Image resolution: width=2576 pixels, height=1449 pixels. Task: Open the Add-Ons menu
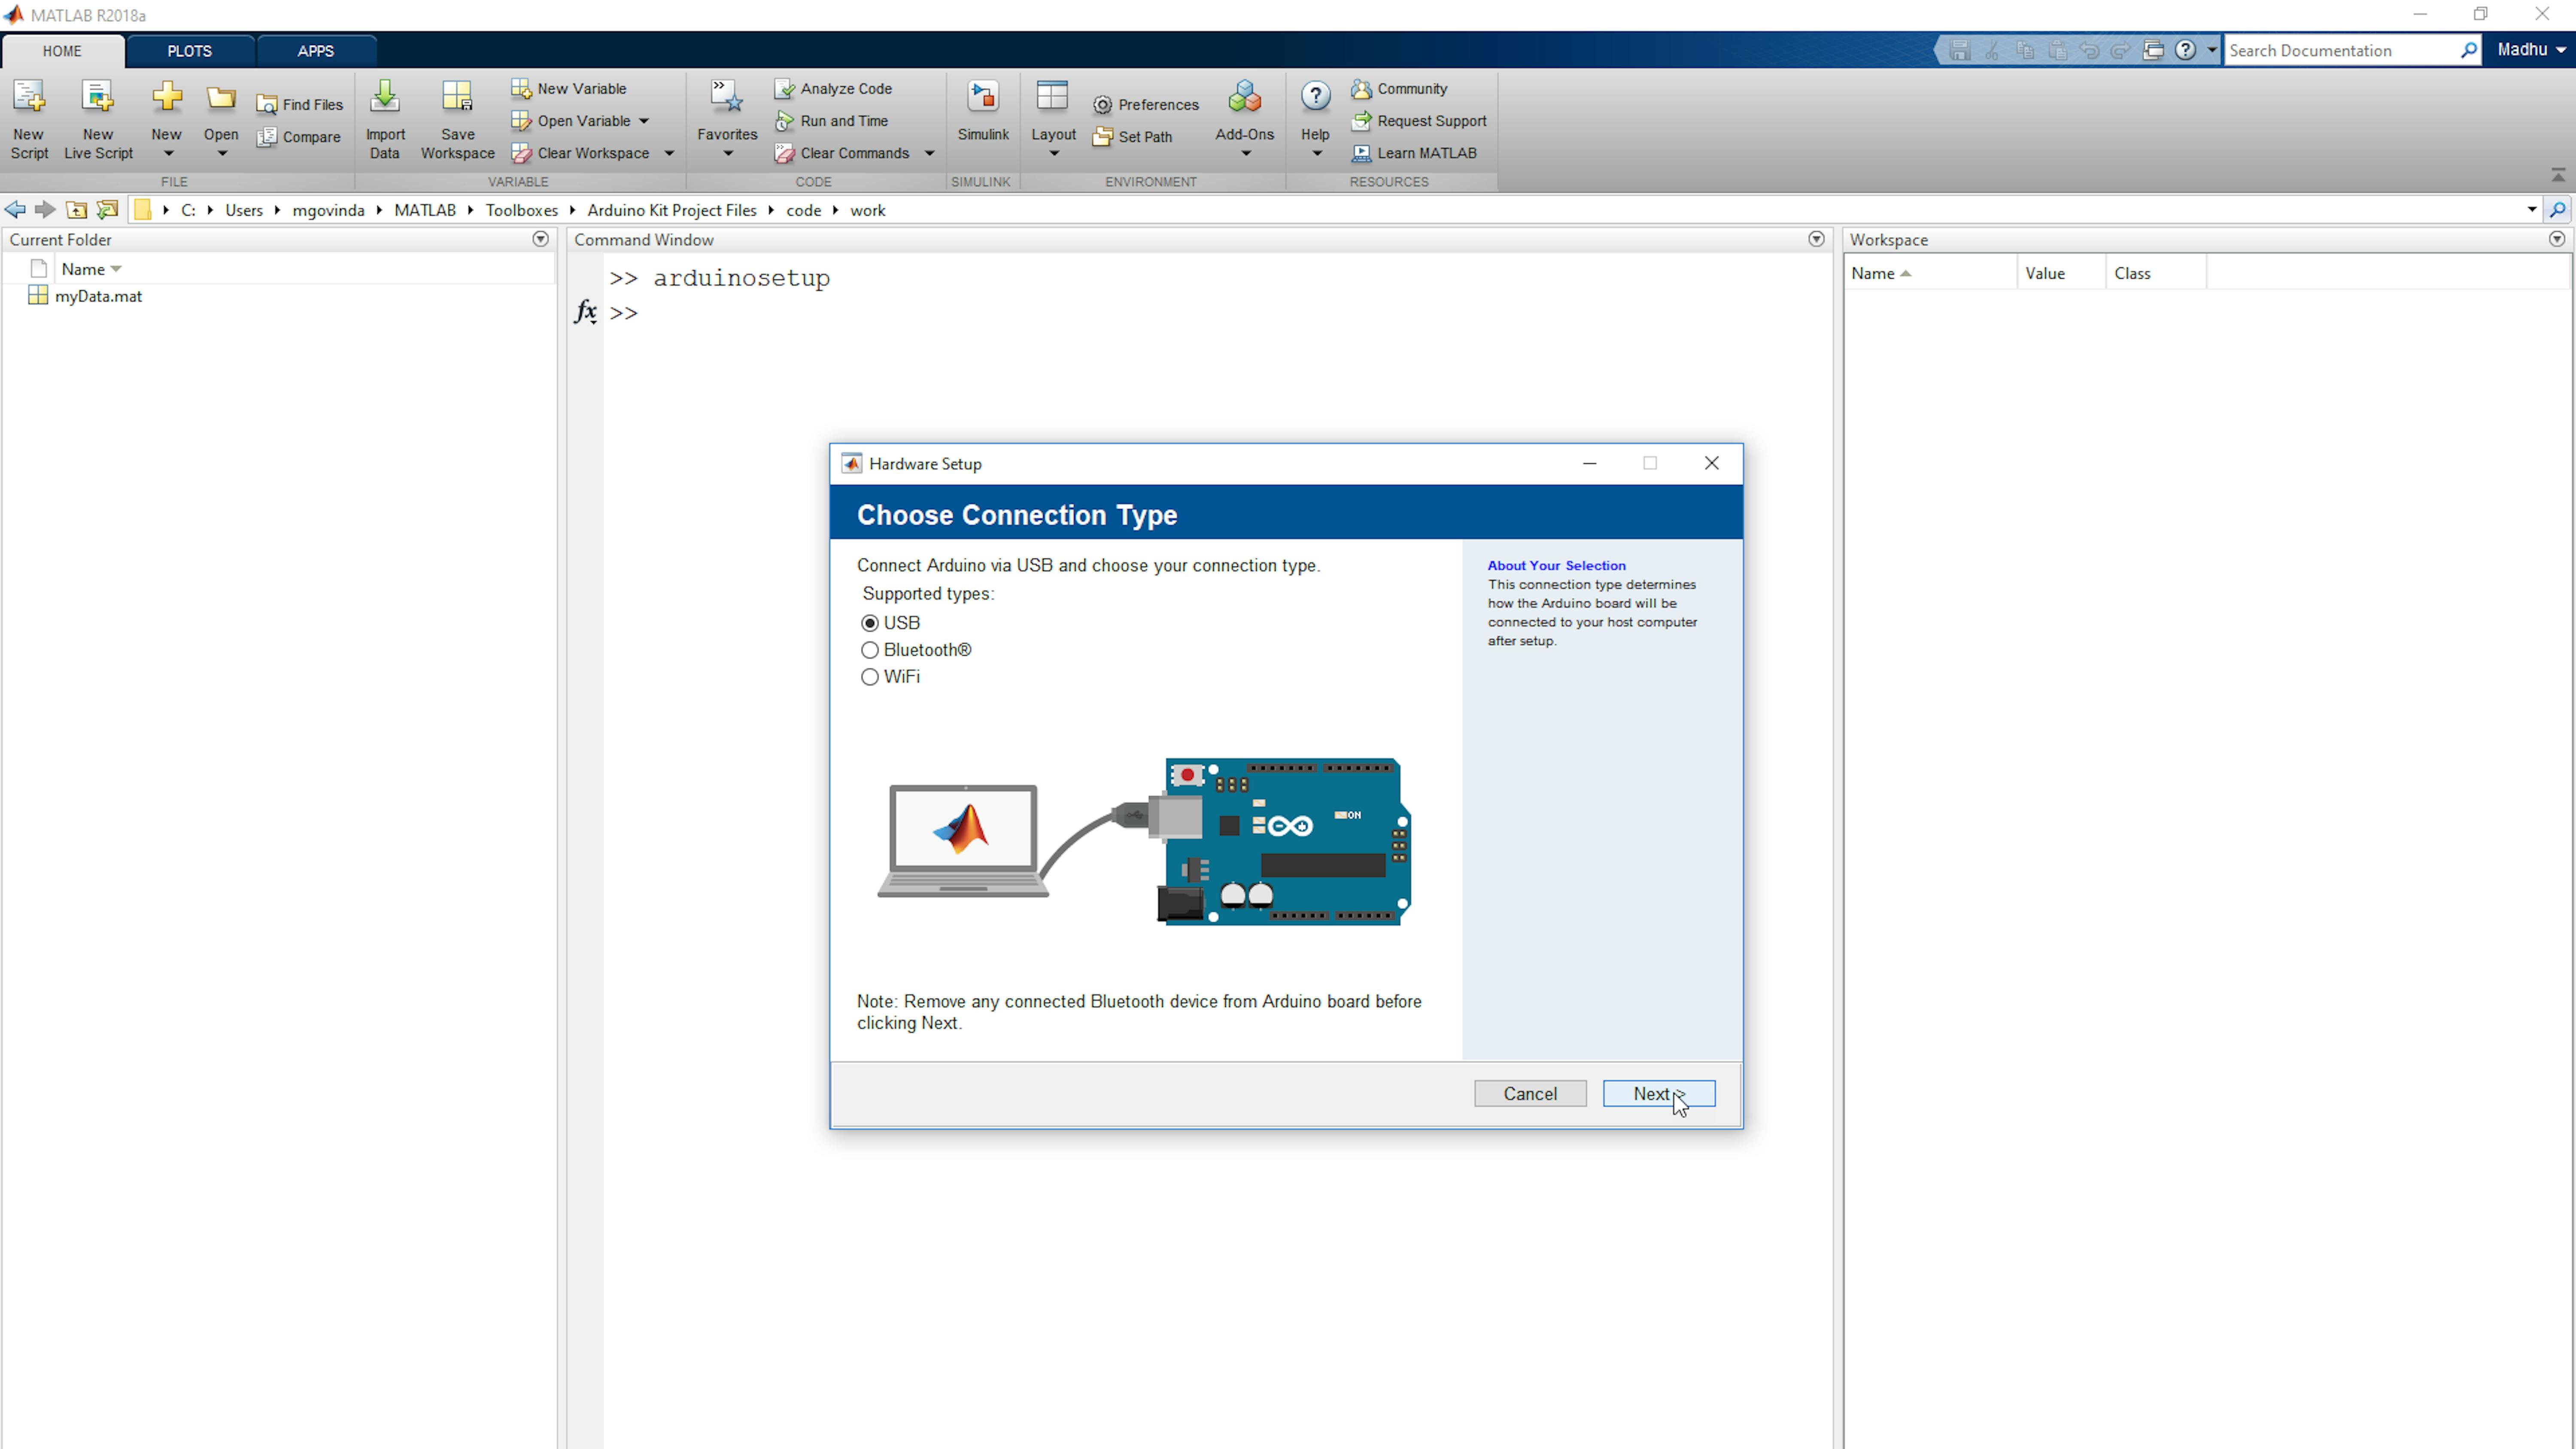click(1244, 119)
